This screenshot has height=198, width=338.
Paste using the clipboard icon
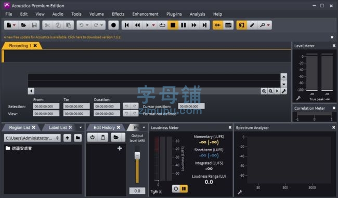point(69,25)
